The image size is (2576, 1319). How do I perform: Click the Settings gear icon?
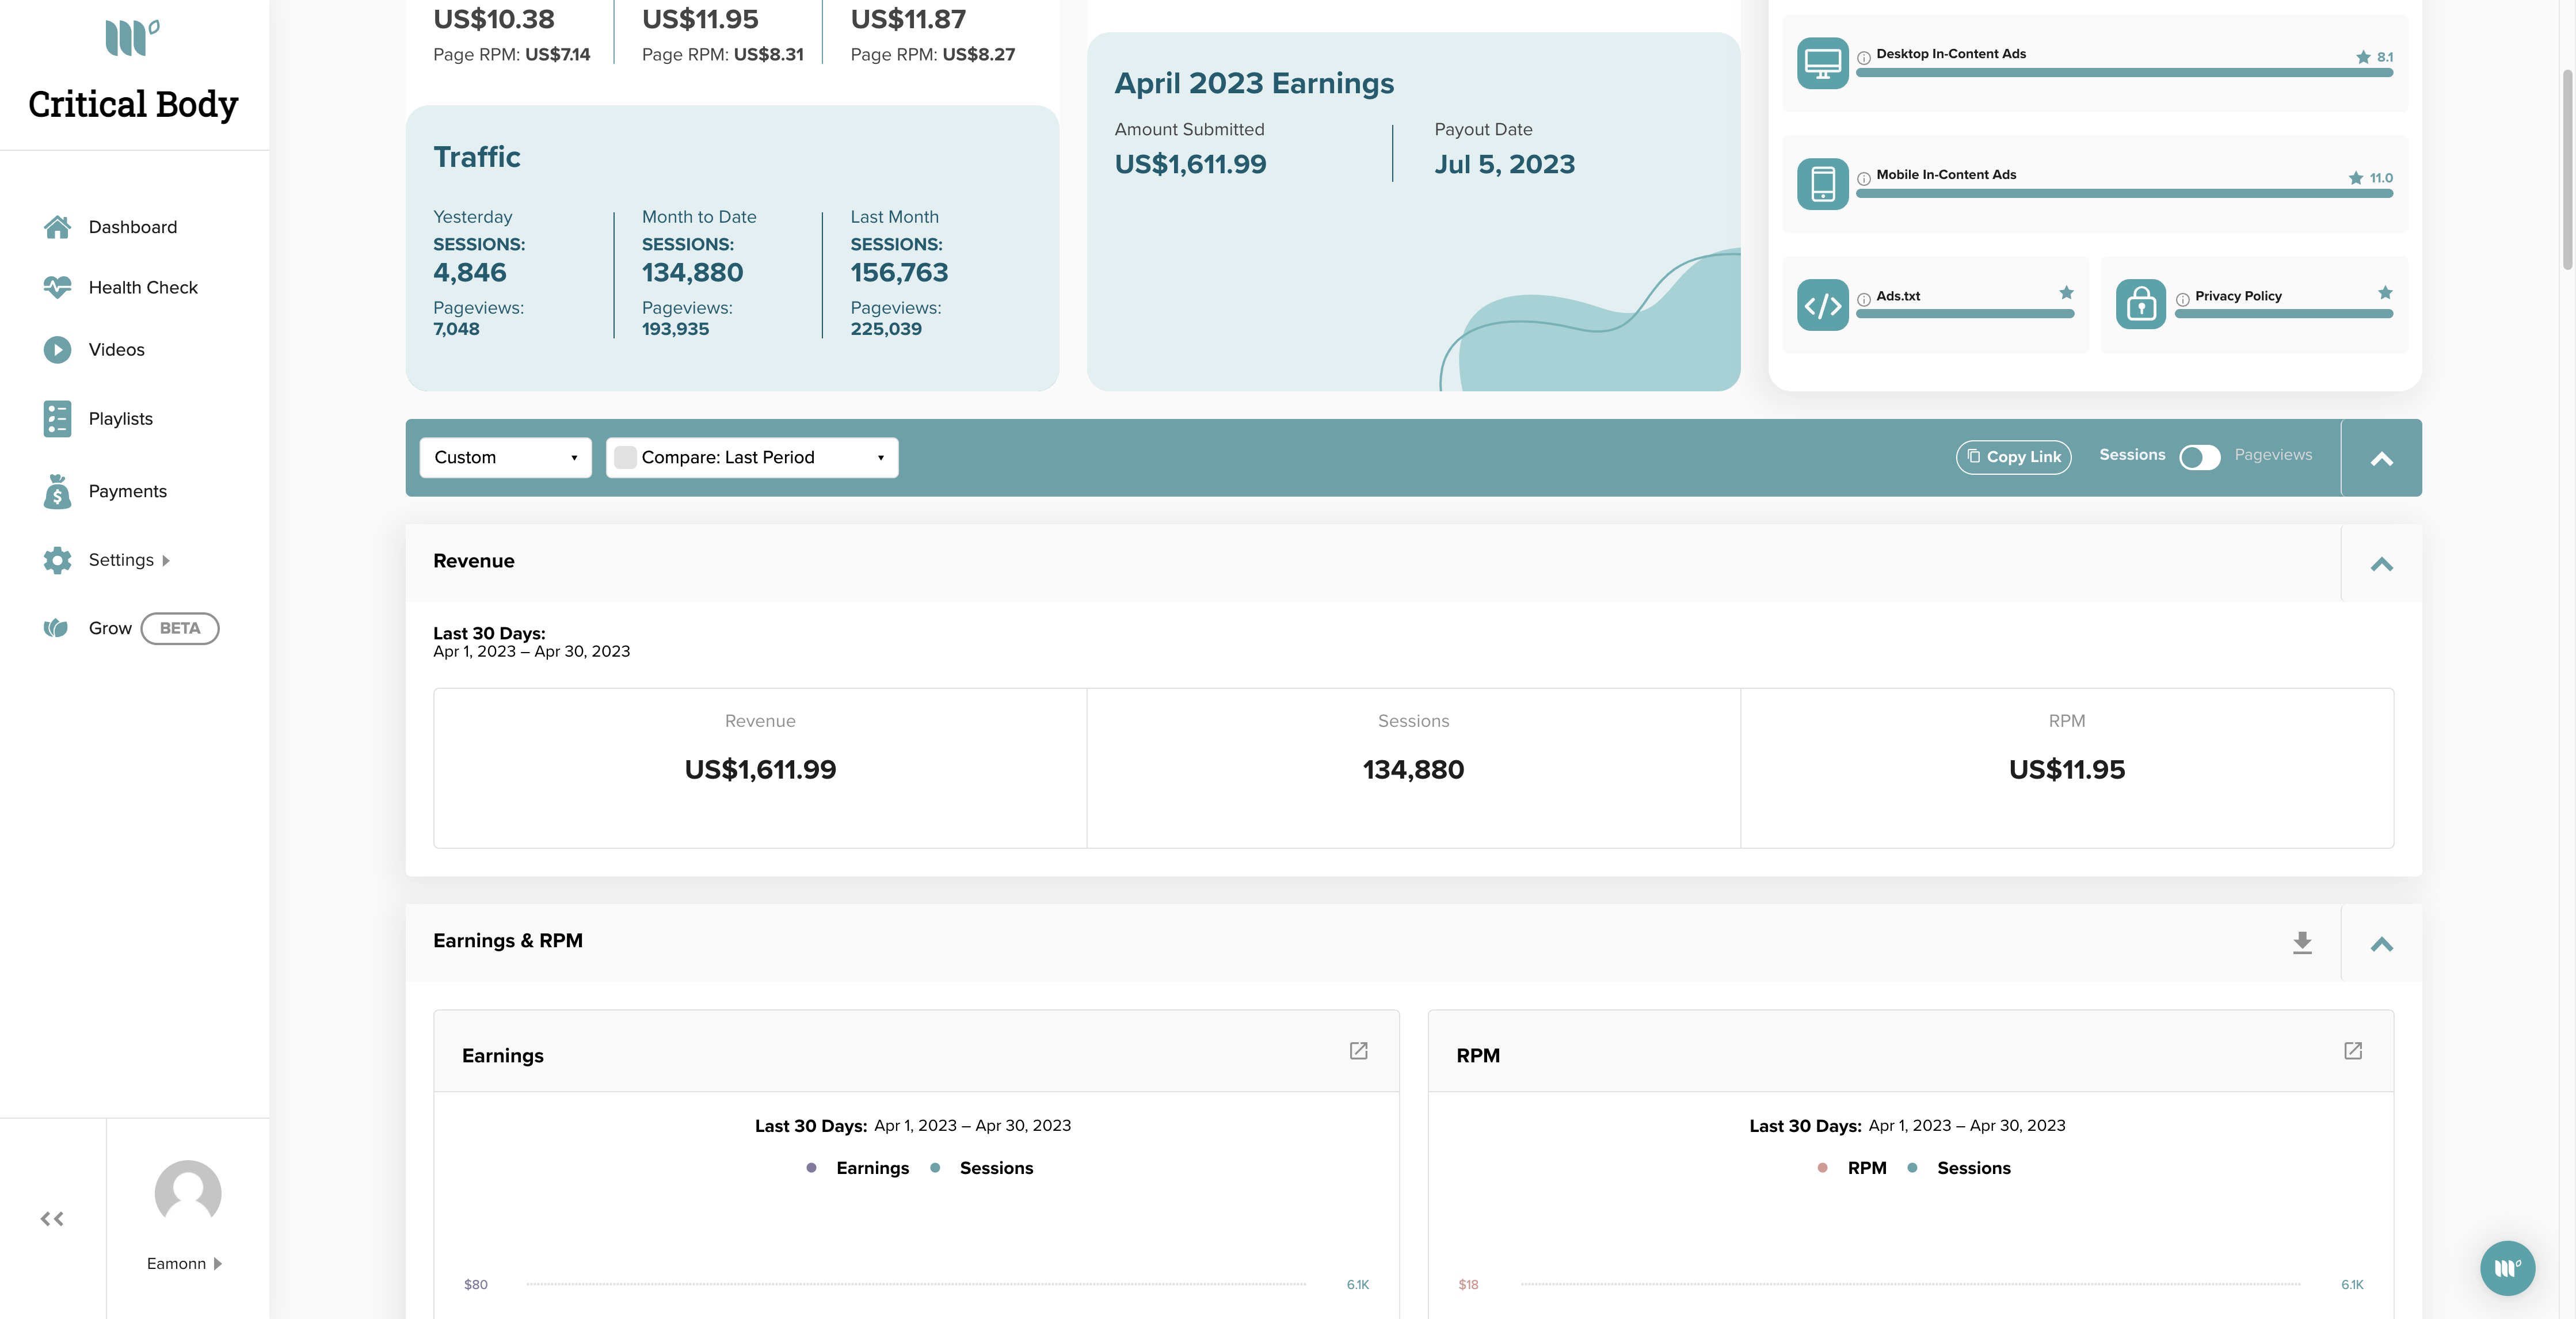tap(58, 560)
